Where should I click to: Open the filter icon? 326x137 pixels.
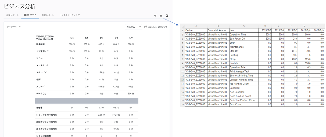tap(155, 16)
